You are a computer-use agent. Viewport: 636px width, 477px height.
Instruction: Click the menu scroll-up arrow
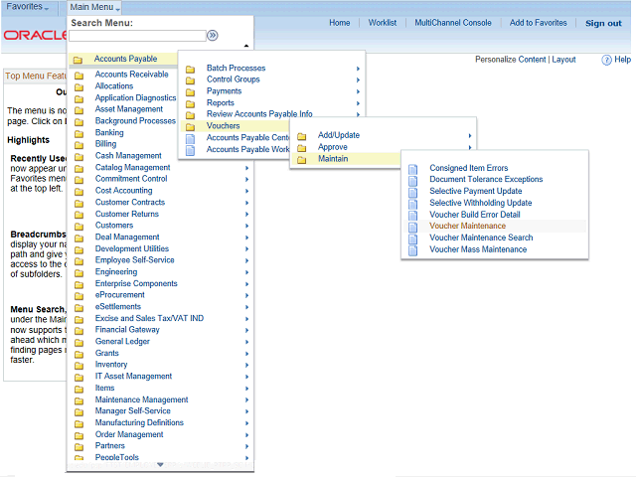pos(246,46)
